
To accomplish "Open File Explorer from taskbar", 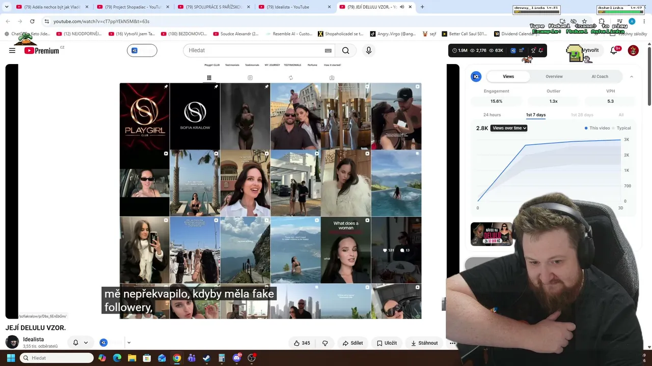I will pos(132,358).
